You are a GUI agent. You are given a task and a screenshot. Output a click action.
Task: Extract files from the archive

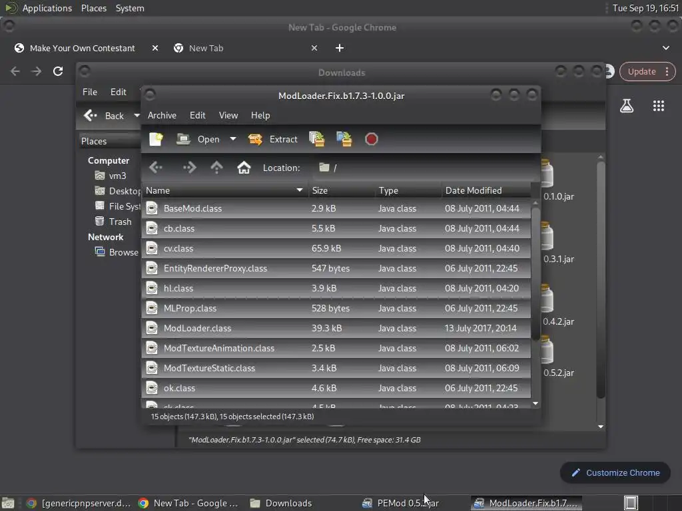click(272, 139)
